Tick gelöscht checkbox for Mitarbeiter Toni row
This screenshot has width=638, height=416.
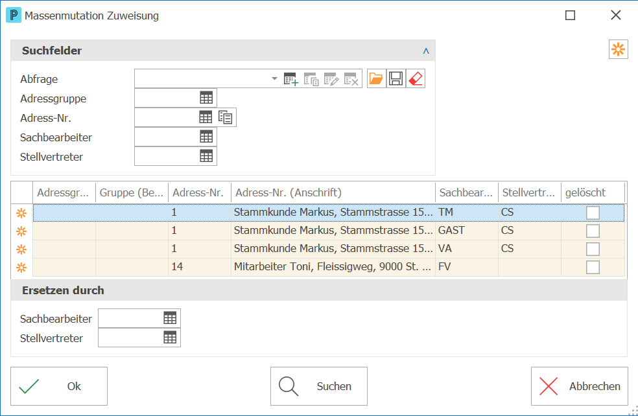click(x=593, y=267)
